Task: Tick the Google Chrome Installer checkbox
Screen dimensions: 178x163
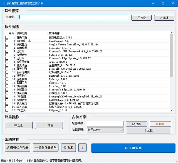Action: 7,44
